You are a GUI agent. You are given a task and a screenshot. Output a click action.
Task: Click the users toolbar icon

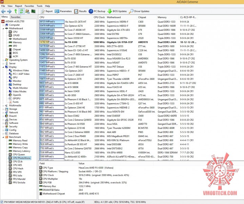coord(27,11)
